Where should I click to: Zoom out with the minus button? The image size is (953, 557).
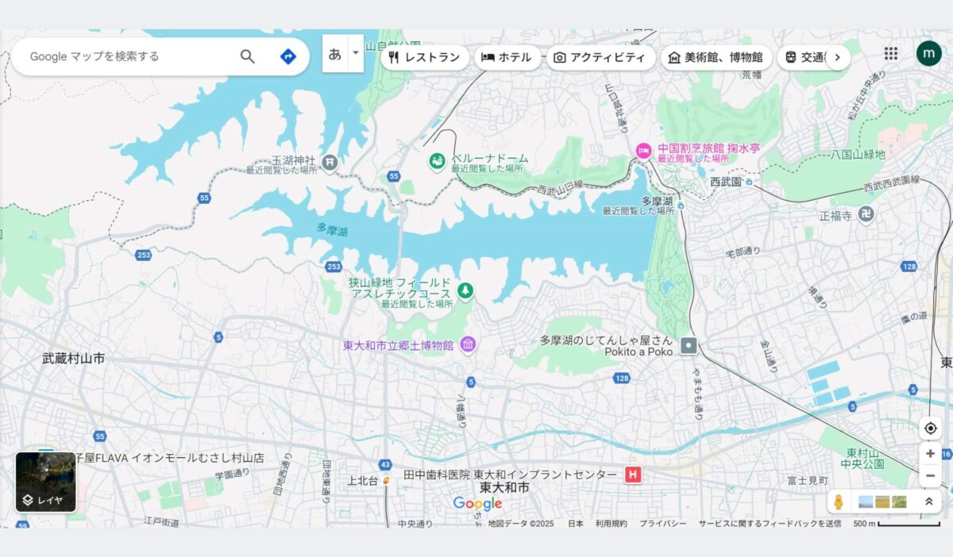click(930, 475)
